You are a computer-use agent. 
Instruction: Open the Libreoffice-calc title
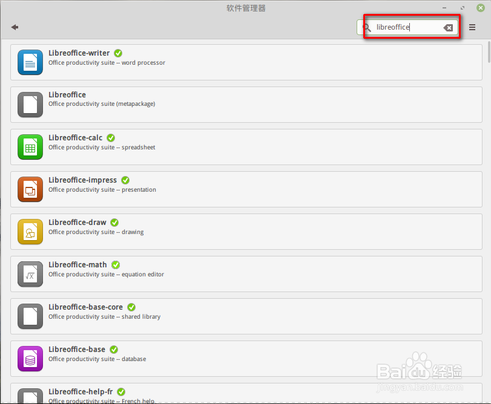(x=76, y=138)
